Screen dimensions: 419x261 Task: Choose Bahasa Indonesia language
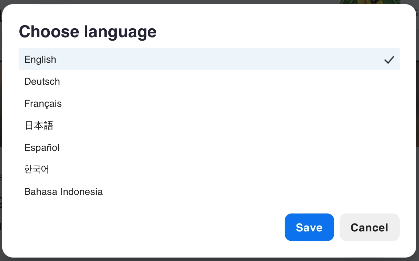[209, 191]
